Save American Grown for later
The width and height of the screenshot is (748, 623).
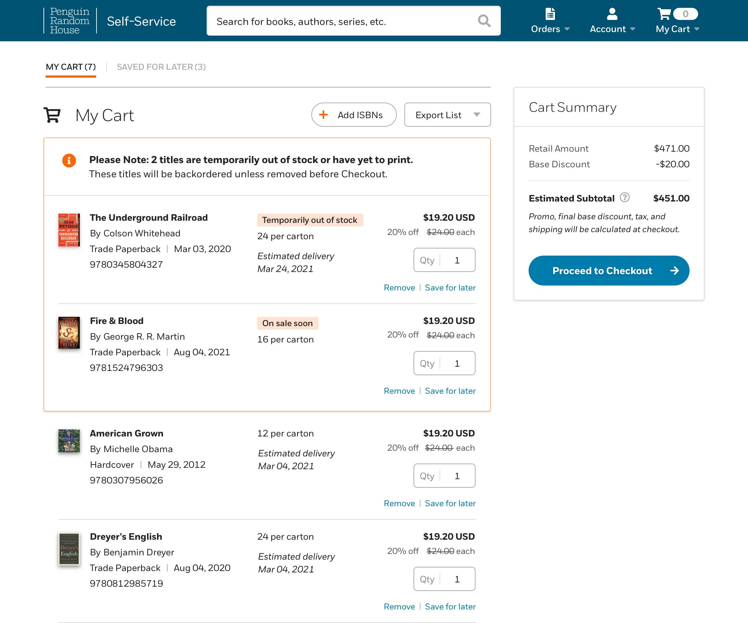coord(450,503)
